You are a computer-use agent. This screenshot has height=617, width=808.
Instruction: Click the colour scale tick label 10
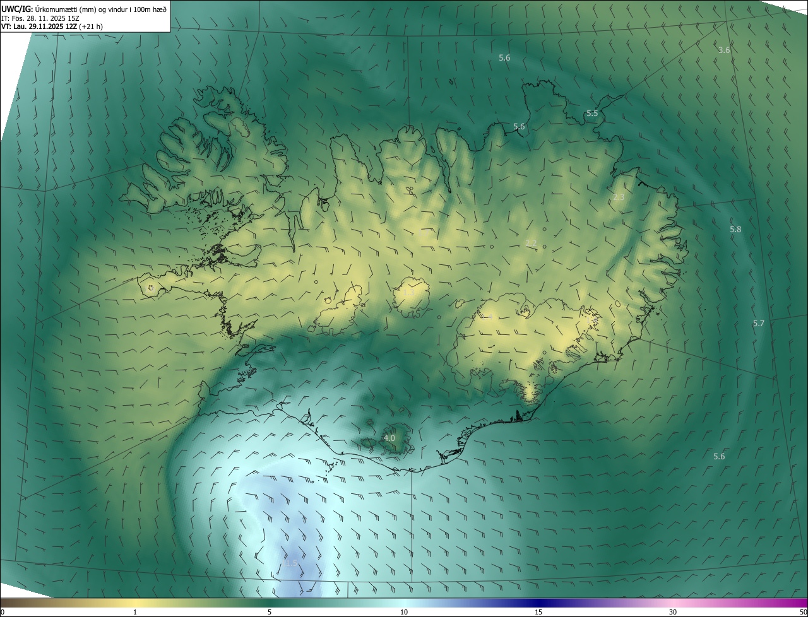coord(404,612)
